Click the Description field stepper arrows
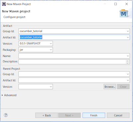Screen dimensions: 133x122 [x=127, y=62]
